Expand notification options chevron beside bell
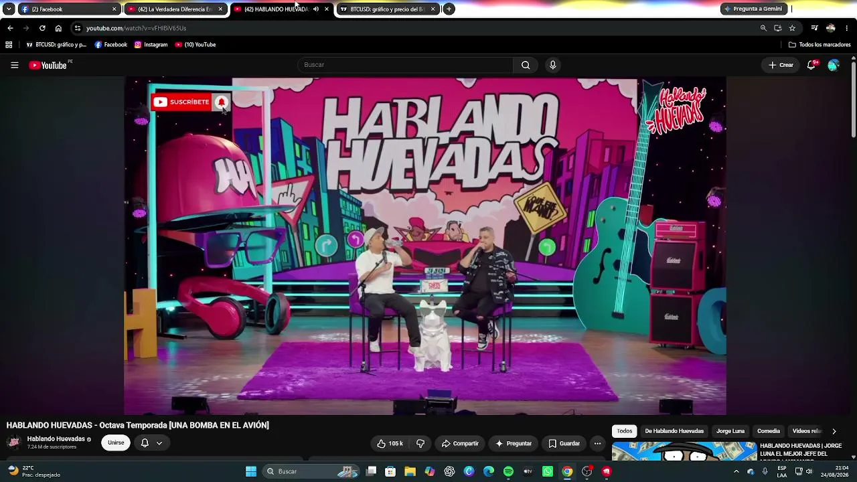This screenshot has height=482, width=857. click(159, 443)
